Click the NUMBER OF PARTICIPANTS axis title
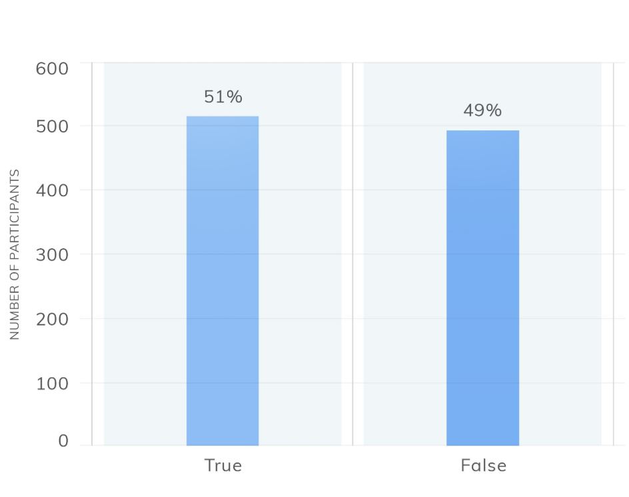Screen dimensions: 629x497 coord(15,254)
